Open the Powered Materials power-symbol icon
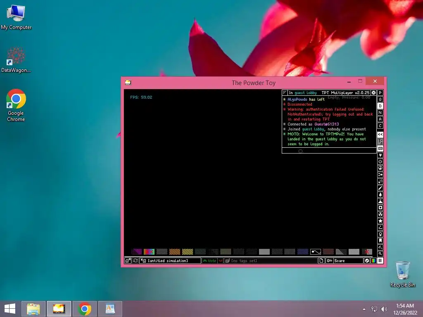Image resolution: width=423 pixels, height=317 pixels. click(x=380, y=161)
